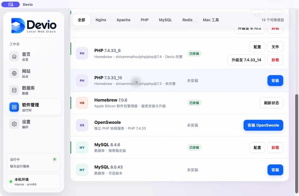
Task: Click 卸载 for MySQL 8.4.6
Action: tap(275, 148)
